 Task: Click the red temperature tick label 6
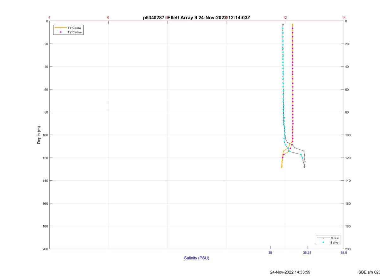click(108, 17)
